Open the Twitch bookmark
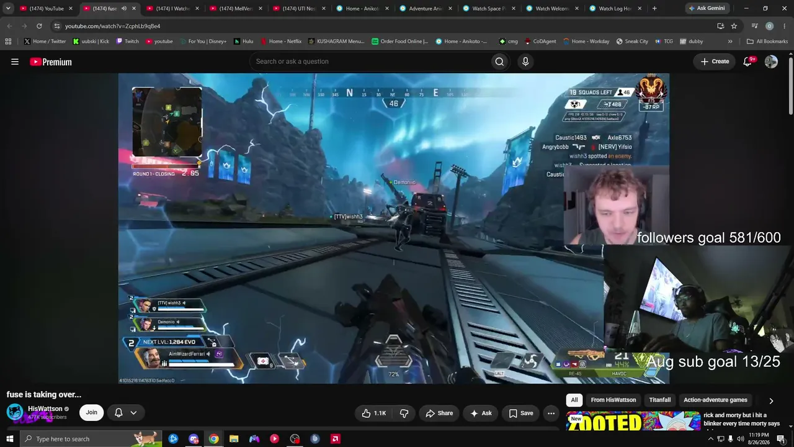The height and width of the screenshot is (447, 794). click(x=127, y=42)
